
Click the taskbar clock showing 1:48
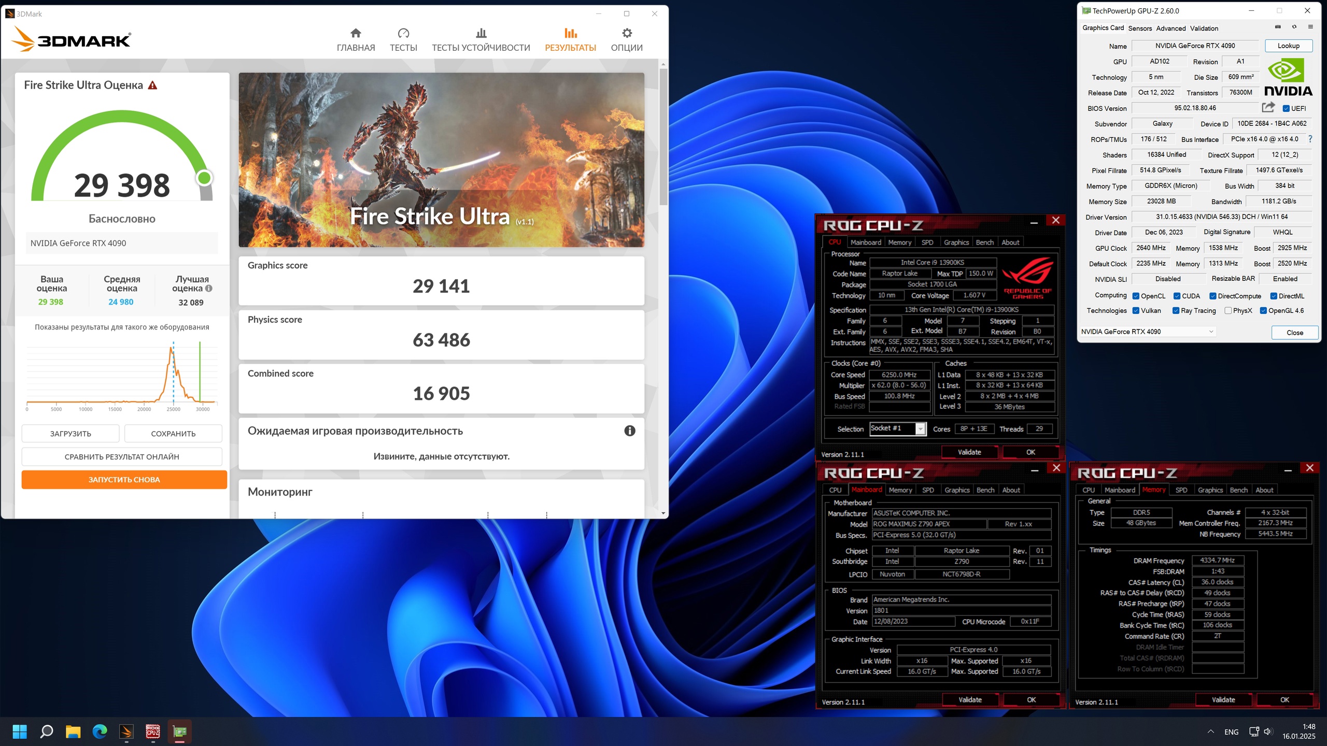1299,731
